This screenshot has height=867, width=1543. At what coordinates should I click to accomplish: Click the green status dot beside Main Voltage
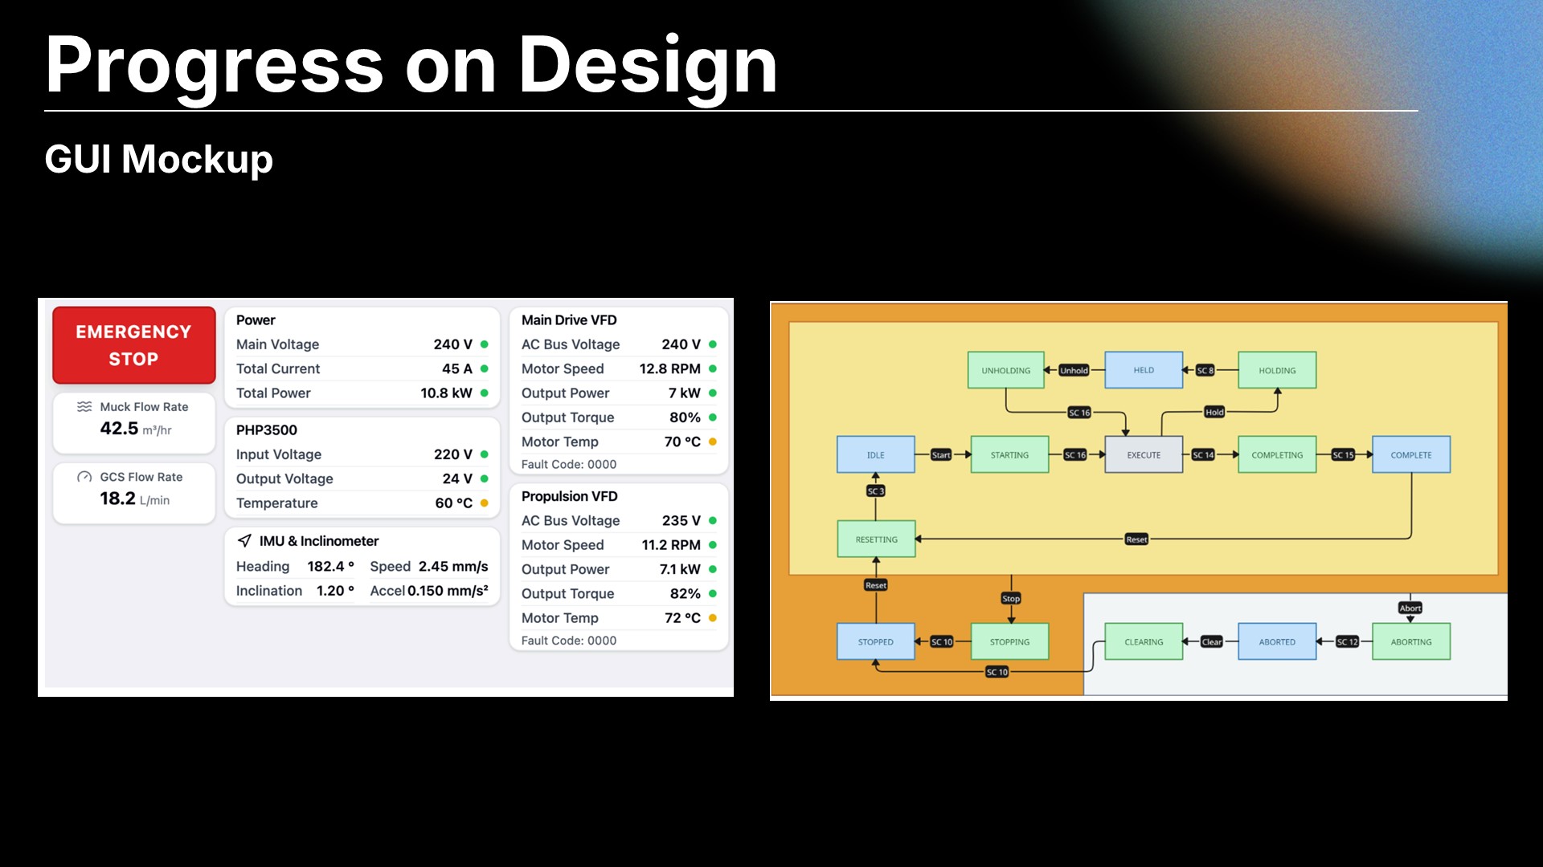point(485,344)
